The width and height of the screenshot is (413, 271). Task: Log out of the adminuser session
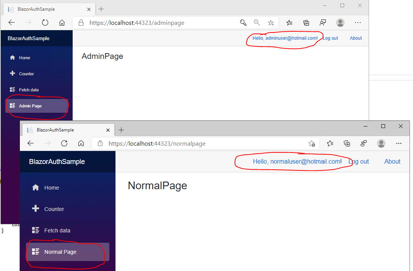coord(330,38)
